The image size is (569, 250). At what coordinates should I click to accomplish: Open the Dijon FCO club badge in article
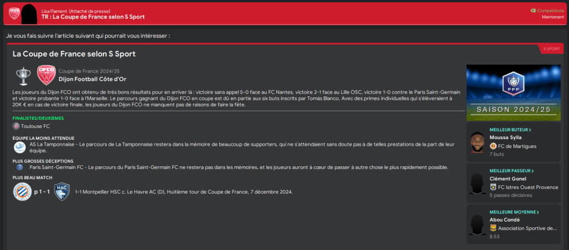46,75
